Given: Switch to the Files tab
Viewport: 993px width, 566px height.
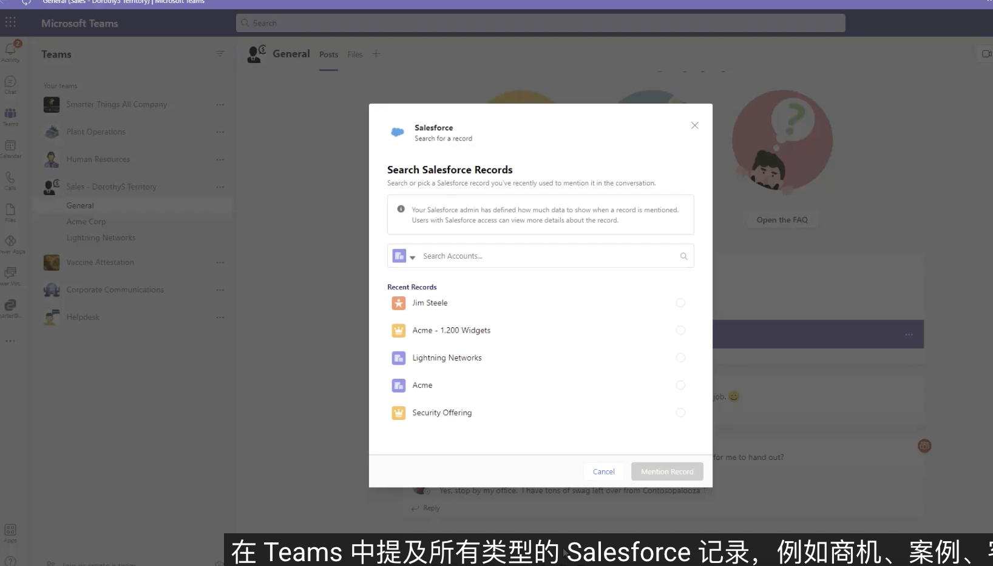Looking at the screenshot, I should tap(355, 55).
